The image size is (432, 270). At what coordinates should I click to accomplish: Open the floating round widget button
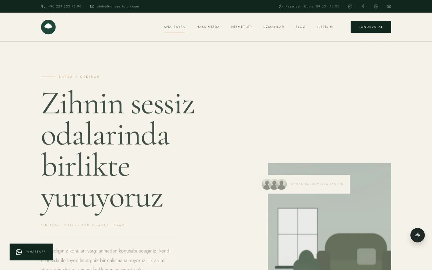417,235
